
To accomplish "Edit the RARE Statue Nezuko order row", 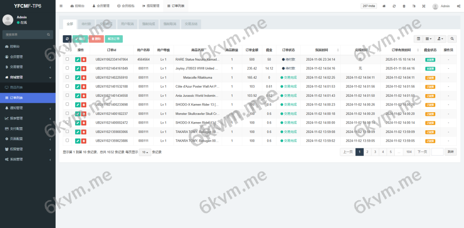I will pos(78,59).
